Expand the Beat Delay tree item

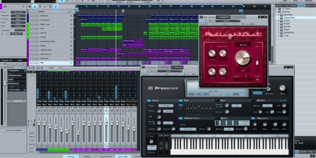pyautogui.click(x=279, y=15)
